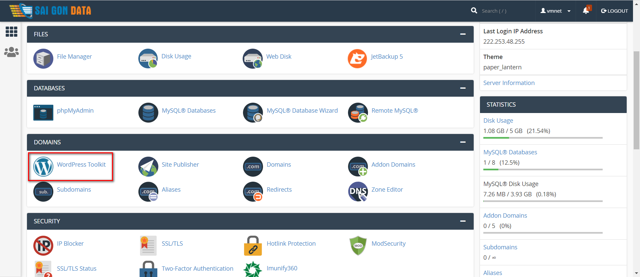Open the Web Disk icon
640x277 pixels.
pos(253,58)
